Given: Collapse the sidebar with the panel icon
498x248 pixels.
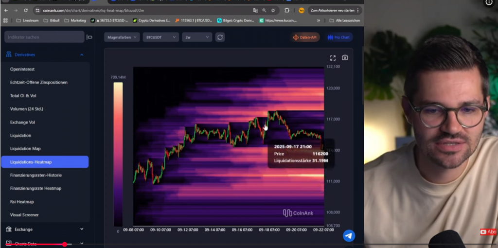Looking at the screenshot, I should [89, 37].
